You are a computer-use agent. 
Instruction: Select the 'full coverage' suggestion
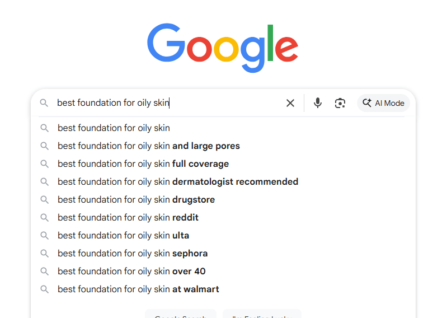click(x=143, y=163)
